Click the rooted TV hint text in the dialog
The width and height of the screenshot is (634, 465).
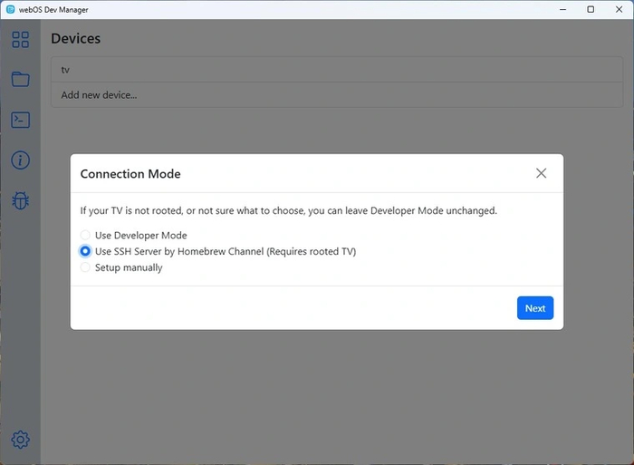[x=288, y=211]
